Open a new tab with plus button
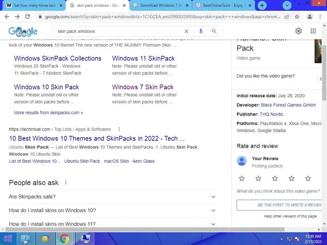327x245 pixels. coord(262,5)
